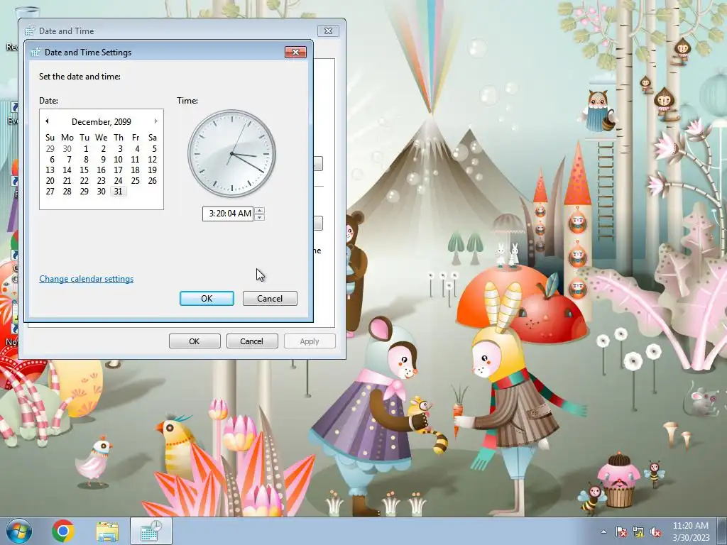Click the Date and Time Settings title icon
This screenshot has height=545, width=727.
[35, 53]
